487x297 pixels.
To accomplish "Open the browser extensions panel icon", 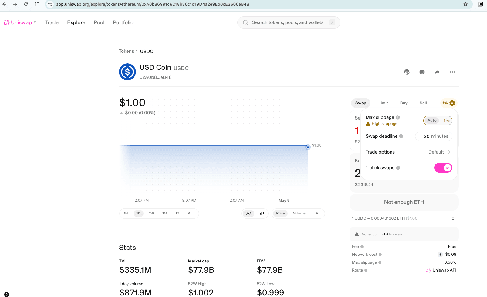I will [x=481, y=4].
